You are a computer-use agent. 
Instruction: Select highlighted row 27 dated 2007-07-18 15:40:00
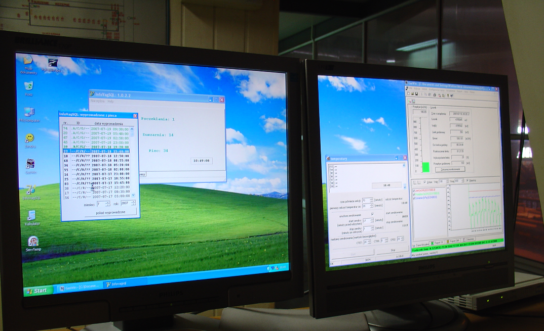96,151
